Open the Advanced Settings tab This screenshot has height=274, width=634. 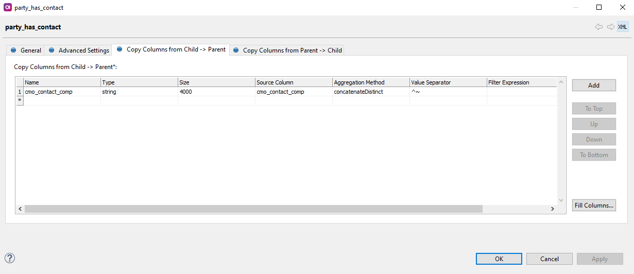coord(79,50)
